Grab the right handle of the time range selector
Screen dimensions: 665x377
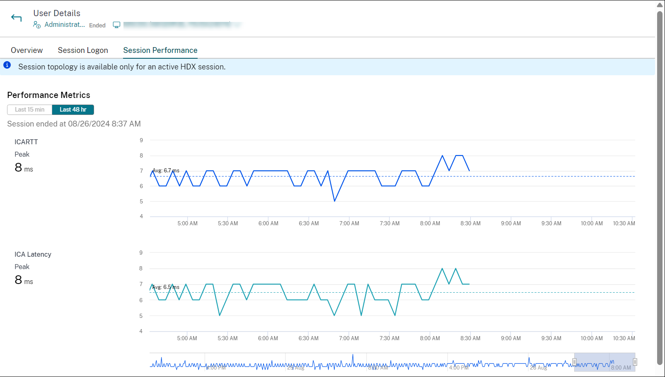click(x=635, y=362)
